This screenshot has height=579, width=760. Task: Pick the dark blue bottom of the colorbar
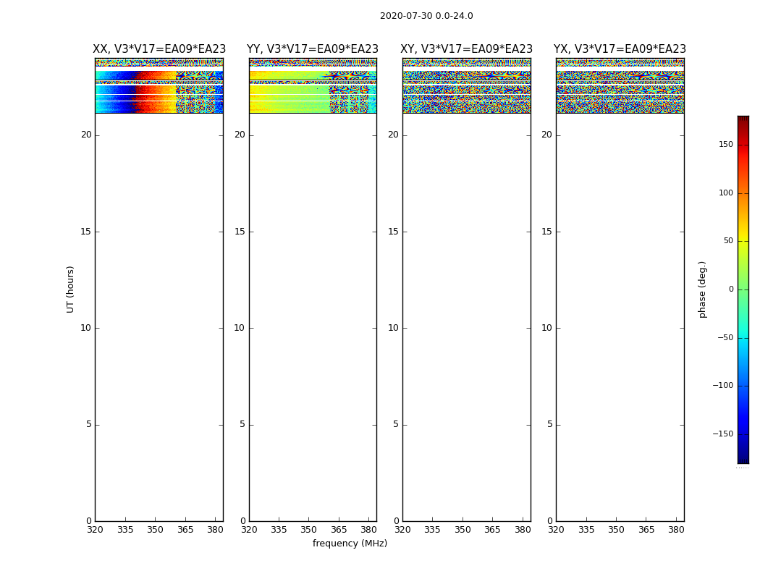click(x=743, y=458)
